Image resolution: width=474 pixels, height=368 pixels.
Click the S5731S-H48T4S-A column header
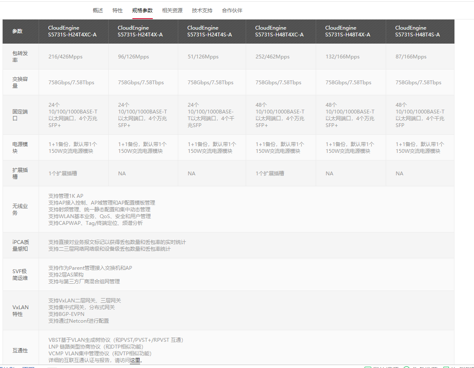(x=418, y=31)
